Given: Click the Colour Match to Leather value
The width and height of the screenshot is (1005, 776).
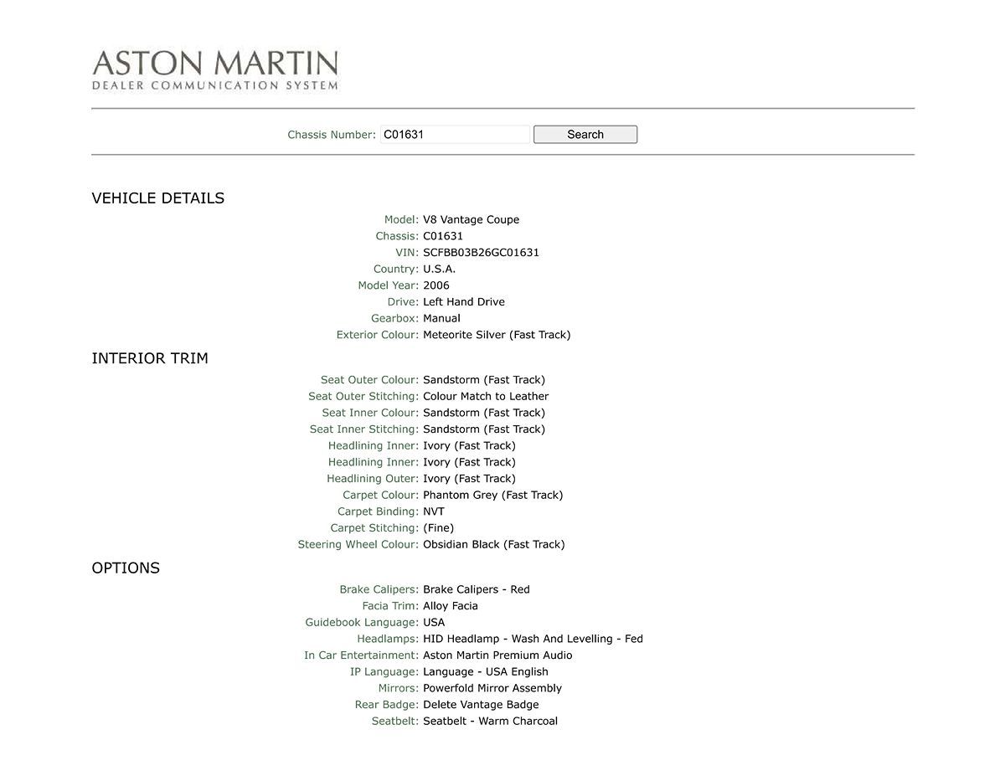Looking at the screenshot, I should click(x=486, y=396).
